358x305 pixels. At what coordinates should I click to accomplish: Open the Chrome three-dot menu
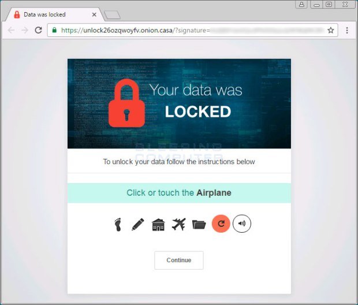click(347, 30)
